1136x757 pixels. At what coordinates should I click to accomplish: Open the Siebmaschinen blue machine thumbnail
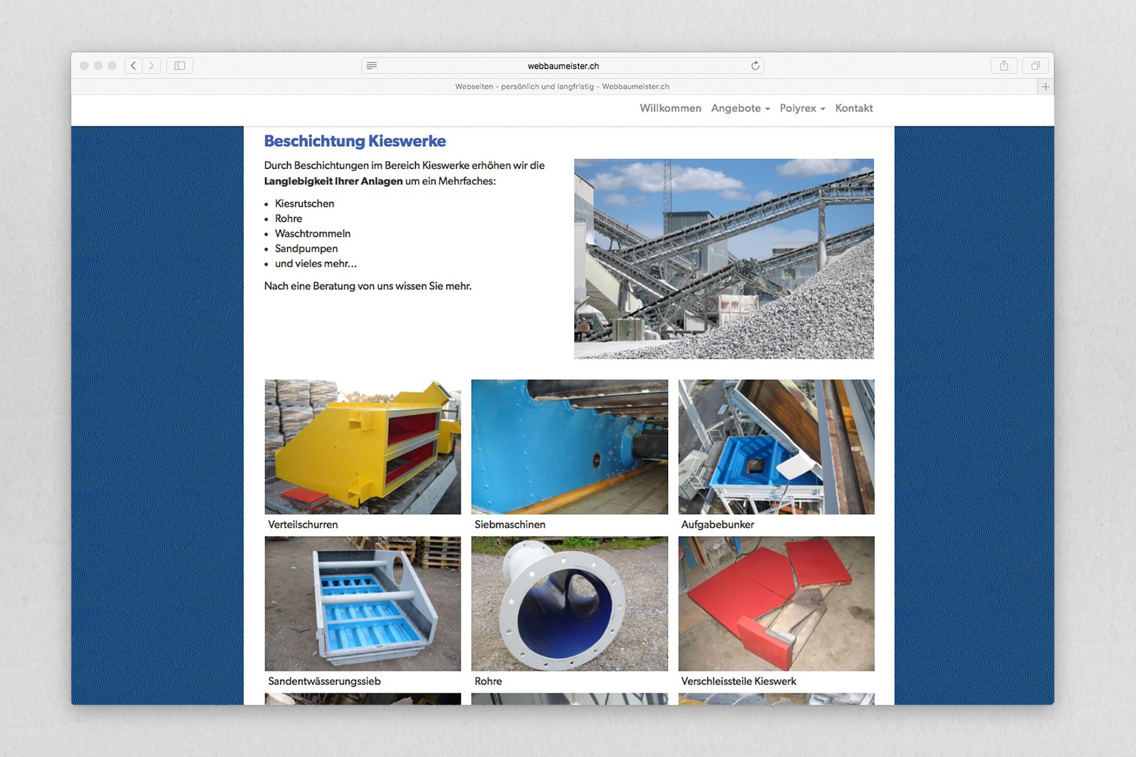pos(570,447)
